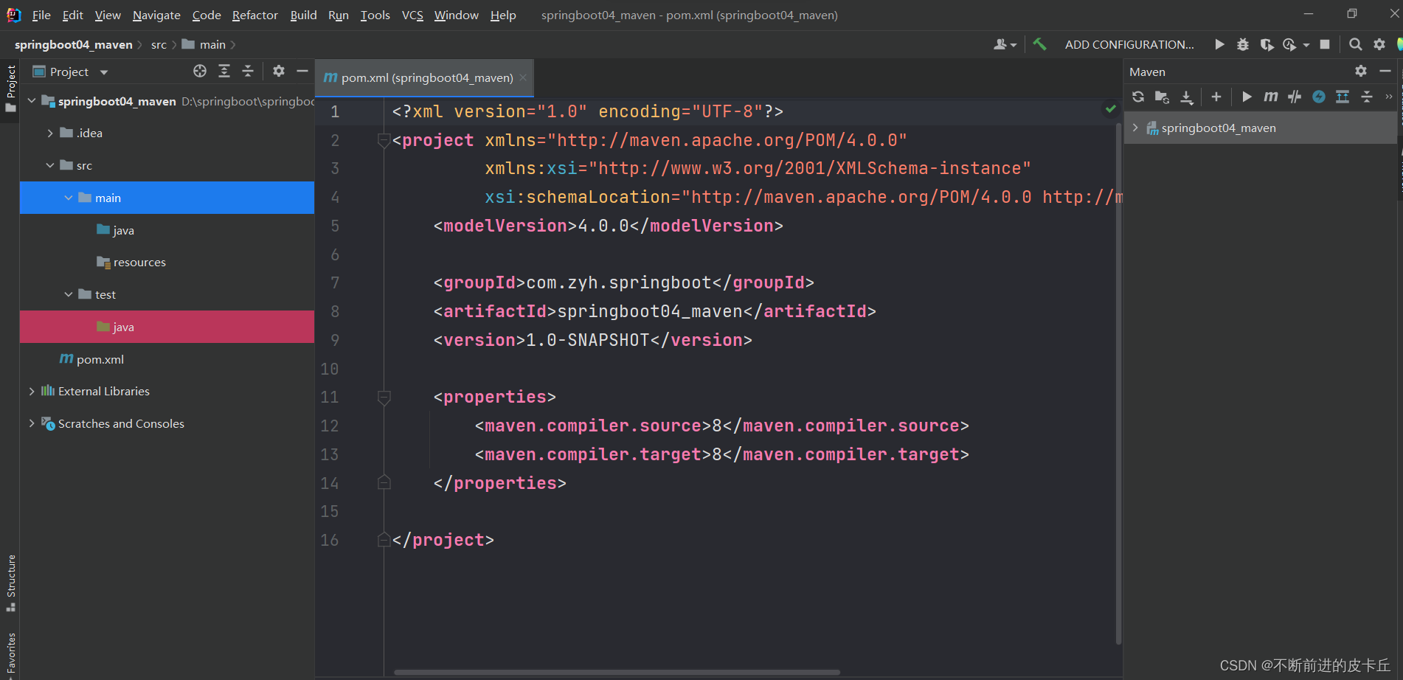
Task: Expand Scratches and Consoles node
Action: [x=32, y=423]
